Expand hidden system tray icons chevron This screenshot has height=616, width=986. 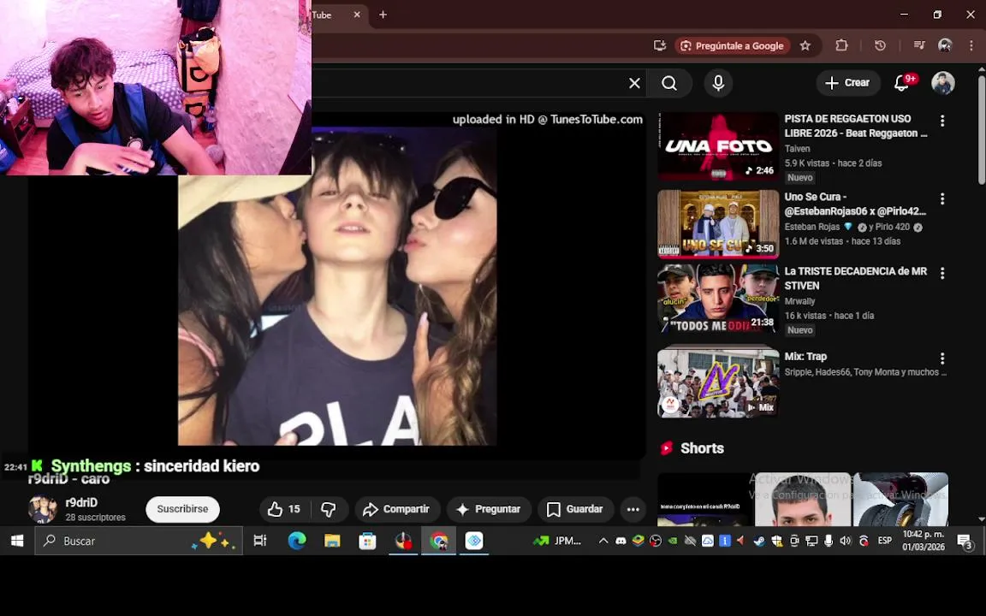coord(603,541)
